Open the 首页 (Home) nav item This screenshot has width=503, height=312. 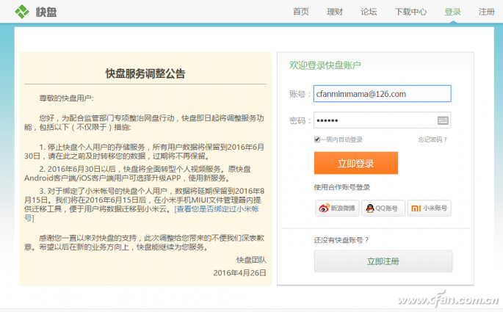(300, 12)
